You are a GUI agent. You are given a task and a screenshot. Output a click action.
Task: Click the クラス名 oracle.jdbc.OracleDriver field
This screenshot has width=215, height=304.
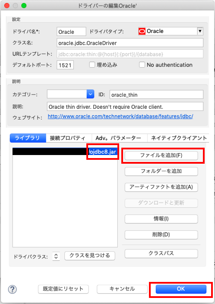[x=130, y=42]
